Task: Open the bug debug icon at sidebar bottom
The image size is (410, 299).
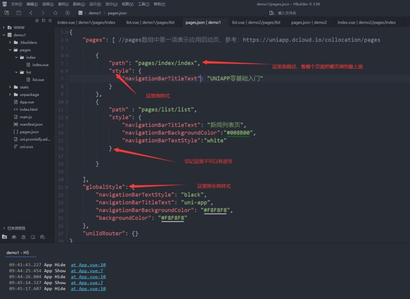Action: tap(24, 237)
